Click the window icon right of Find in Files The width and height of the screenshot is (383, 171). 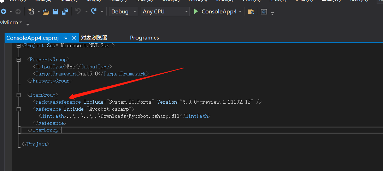(x=264, y=11)
